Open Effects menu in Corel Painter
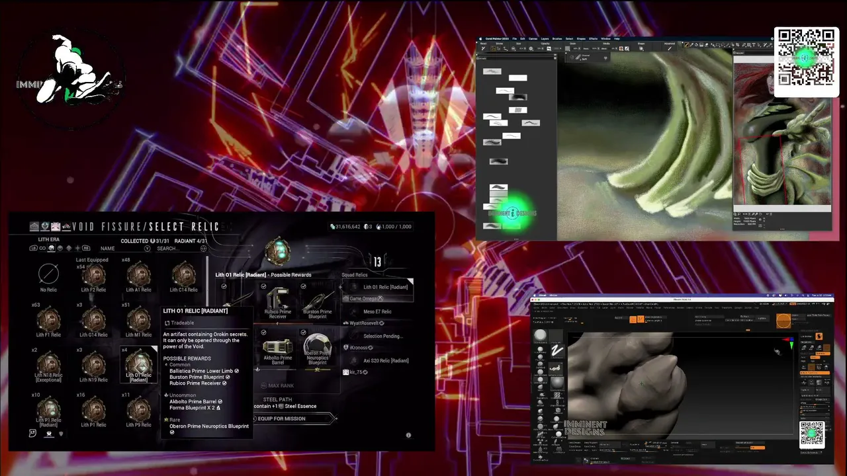The image size is (847, 476). (x=594, y=39)
